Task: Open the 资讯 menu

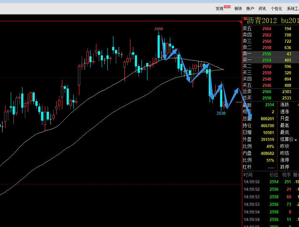Action: tap(262, 9)
